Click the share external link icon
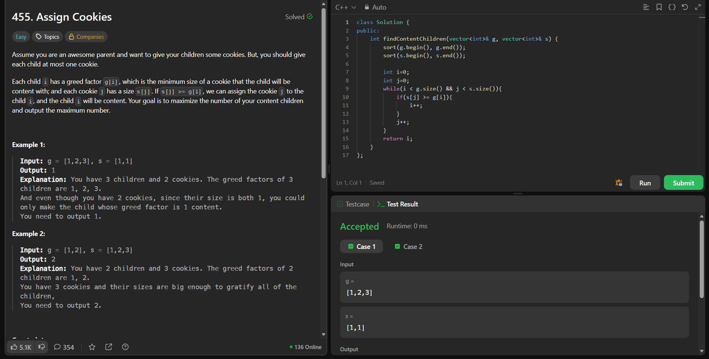The height and width of the screenshot is (359, 709). 109,347
